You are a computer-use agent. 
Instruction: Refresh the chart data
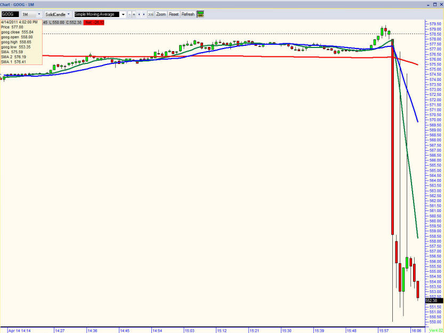[188, 14]
